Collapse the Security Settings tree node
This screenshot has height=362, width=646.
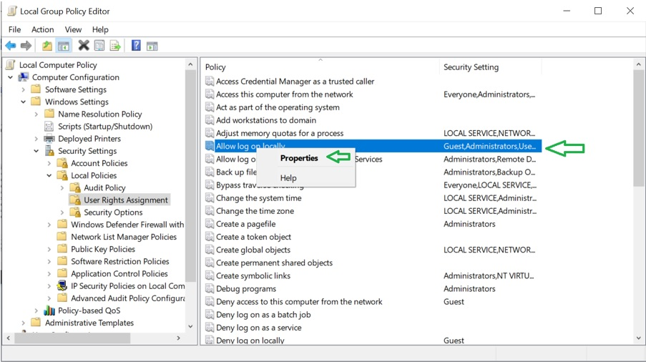(36, 151)
